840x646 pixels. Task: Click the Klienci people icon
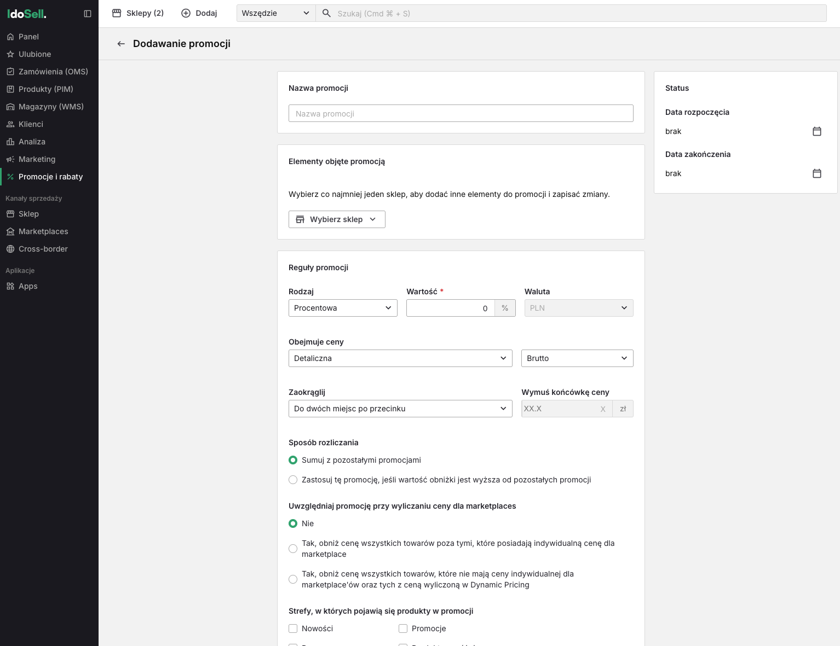point(10,124)
